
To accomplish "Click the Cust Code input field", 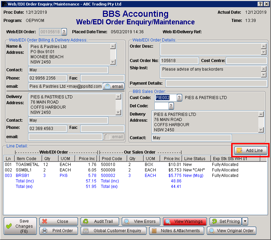I will (165, 98).
